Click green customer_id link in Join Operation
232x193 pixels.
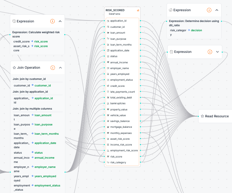pyautogui.click(x=43, y=85)
